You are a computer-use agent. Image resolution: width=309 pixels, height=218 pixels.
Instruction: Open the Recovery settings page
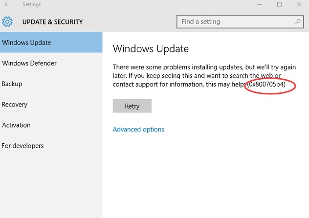coord(15,104)
